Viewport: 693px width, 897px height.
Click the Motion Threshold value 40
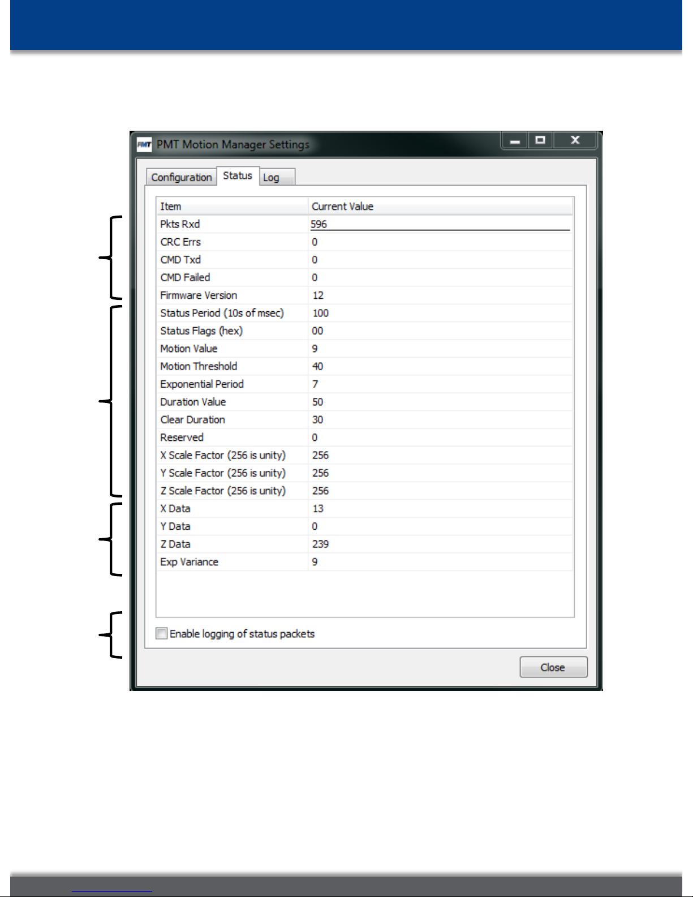(318, 366)
